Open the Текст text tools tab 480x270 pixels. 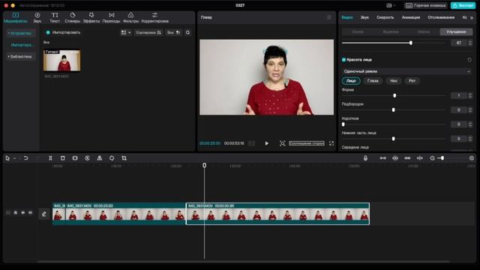click(x=55, y=18)
